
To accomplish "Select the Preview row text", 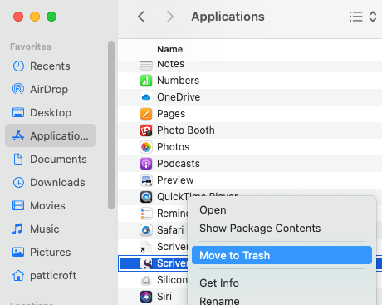I will click(175, 180).
